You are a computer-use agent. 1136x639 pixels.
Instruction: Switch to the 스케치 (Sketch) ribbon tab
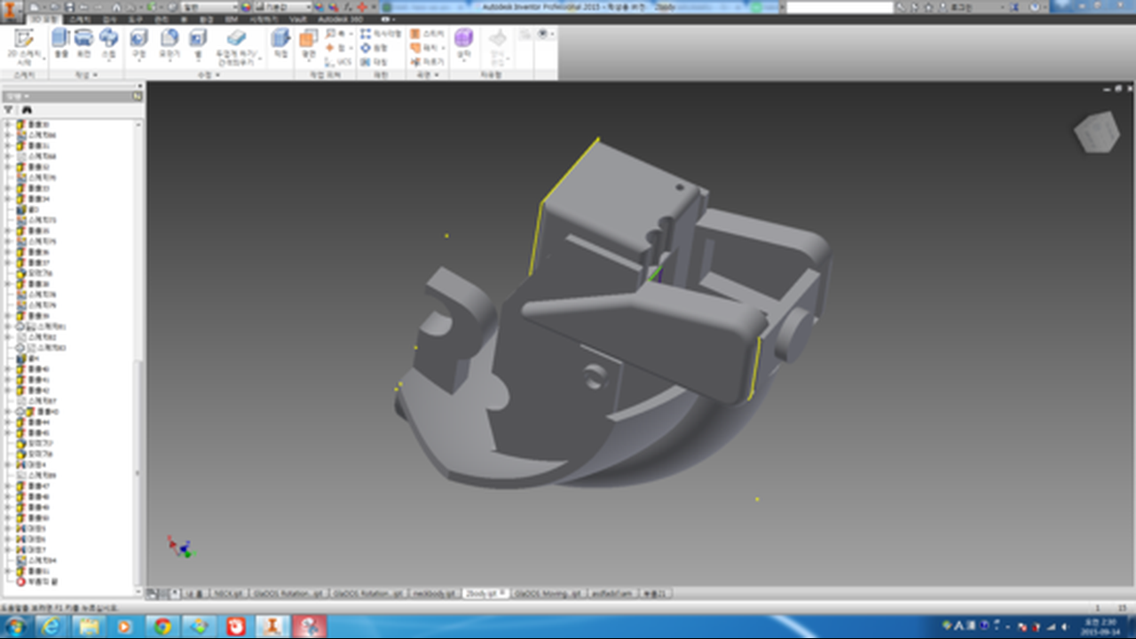(80, 19)
